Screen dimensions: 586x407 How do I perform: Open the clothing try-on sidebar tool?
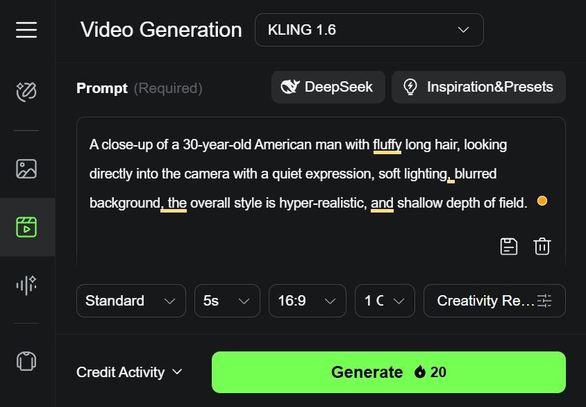(26, 360)
